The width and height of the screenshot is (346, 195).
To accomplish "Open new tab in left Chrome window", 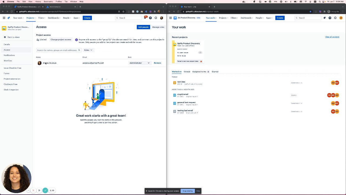I will click(x=80, y=6).
